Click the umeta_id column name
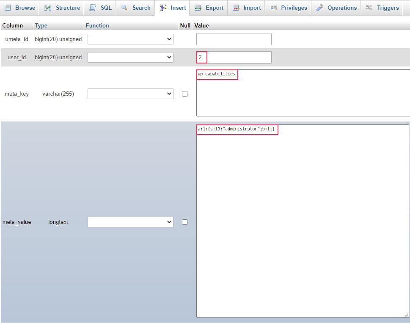The height and width of the screenshot is (323, 410). click(17, 39)
